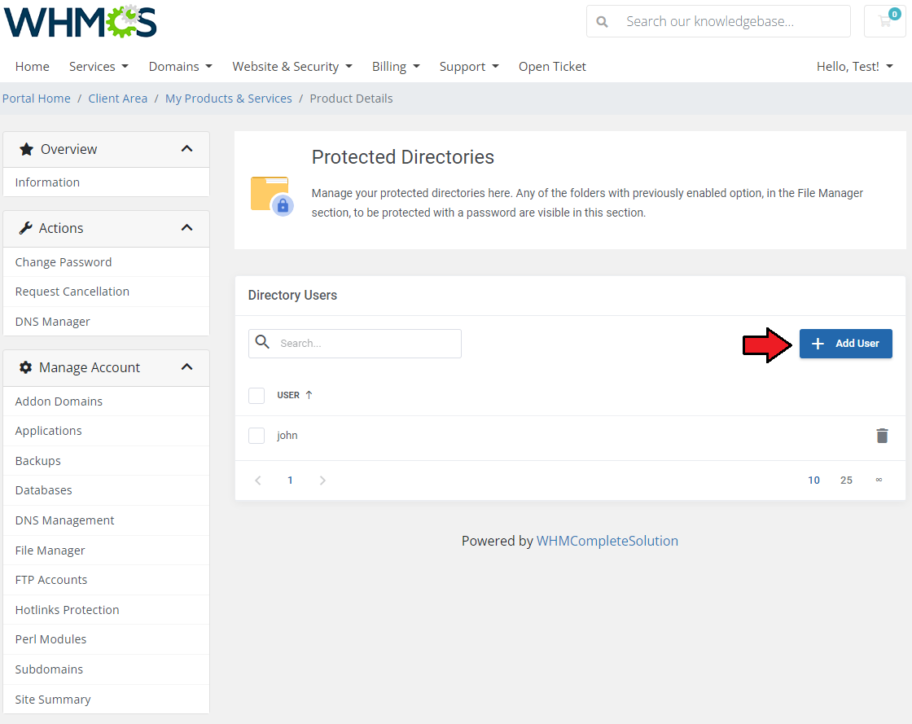Go to next page arrow

tap(322, 480)
